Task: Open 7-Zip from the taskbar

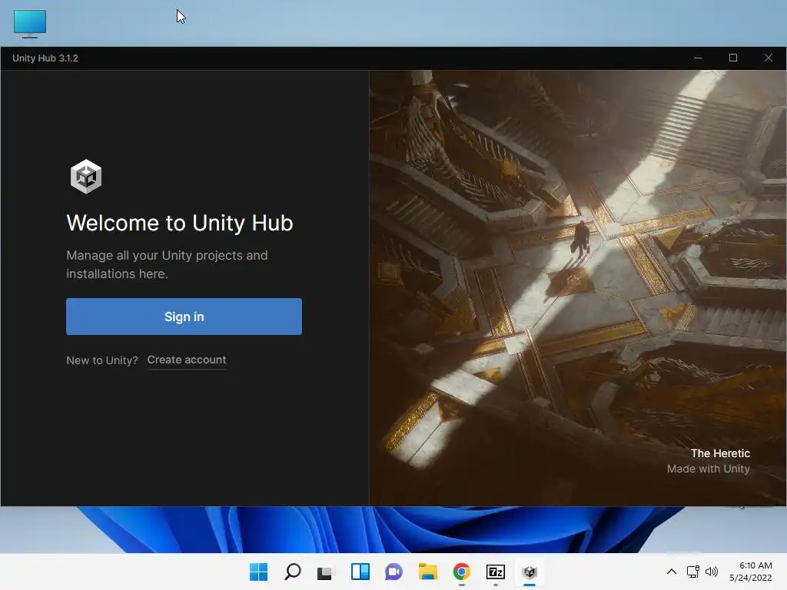Action: tap(496, 572)
